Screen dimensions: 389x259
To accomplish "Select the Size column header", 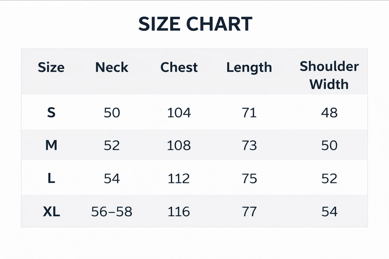I will coord(51,67).
